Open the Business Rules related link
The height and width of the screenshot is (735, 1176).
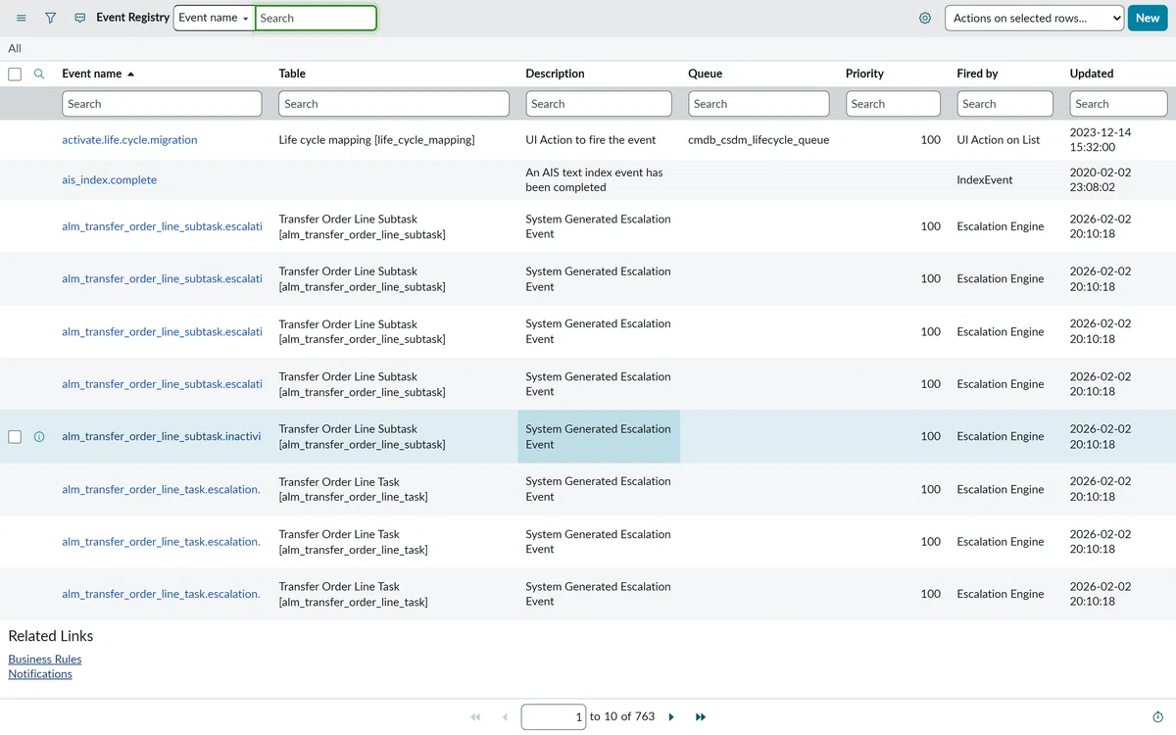click(x=45, y=660)
